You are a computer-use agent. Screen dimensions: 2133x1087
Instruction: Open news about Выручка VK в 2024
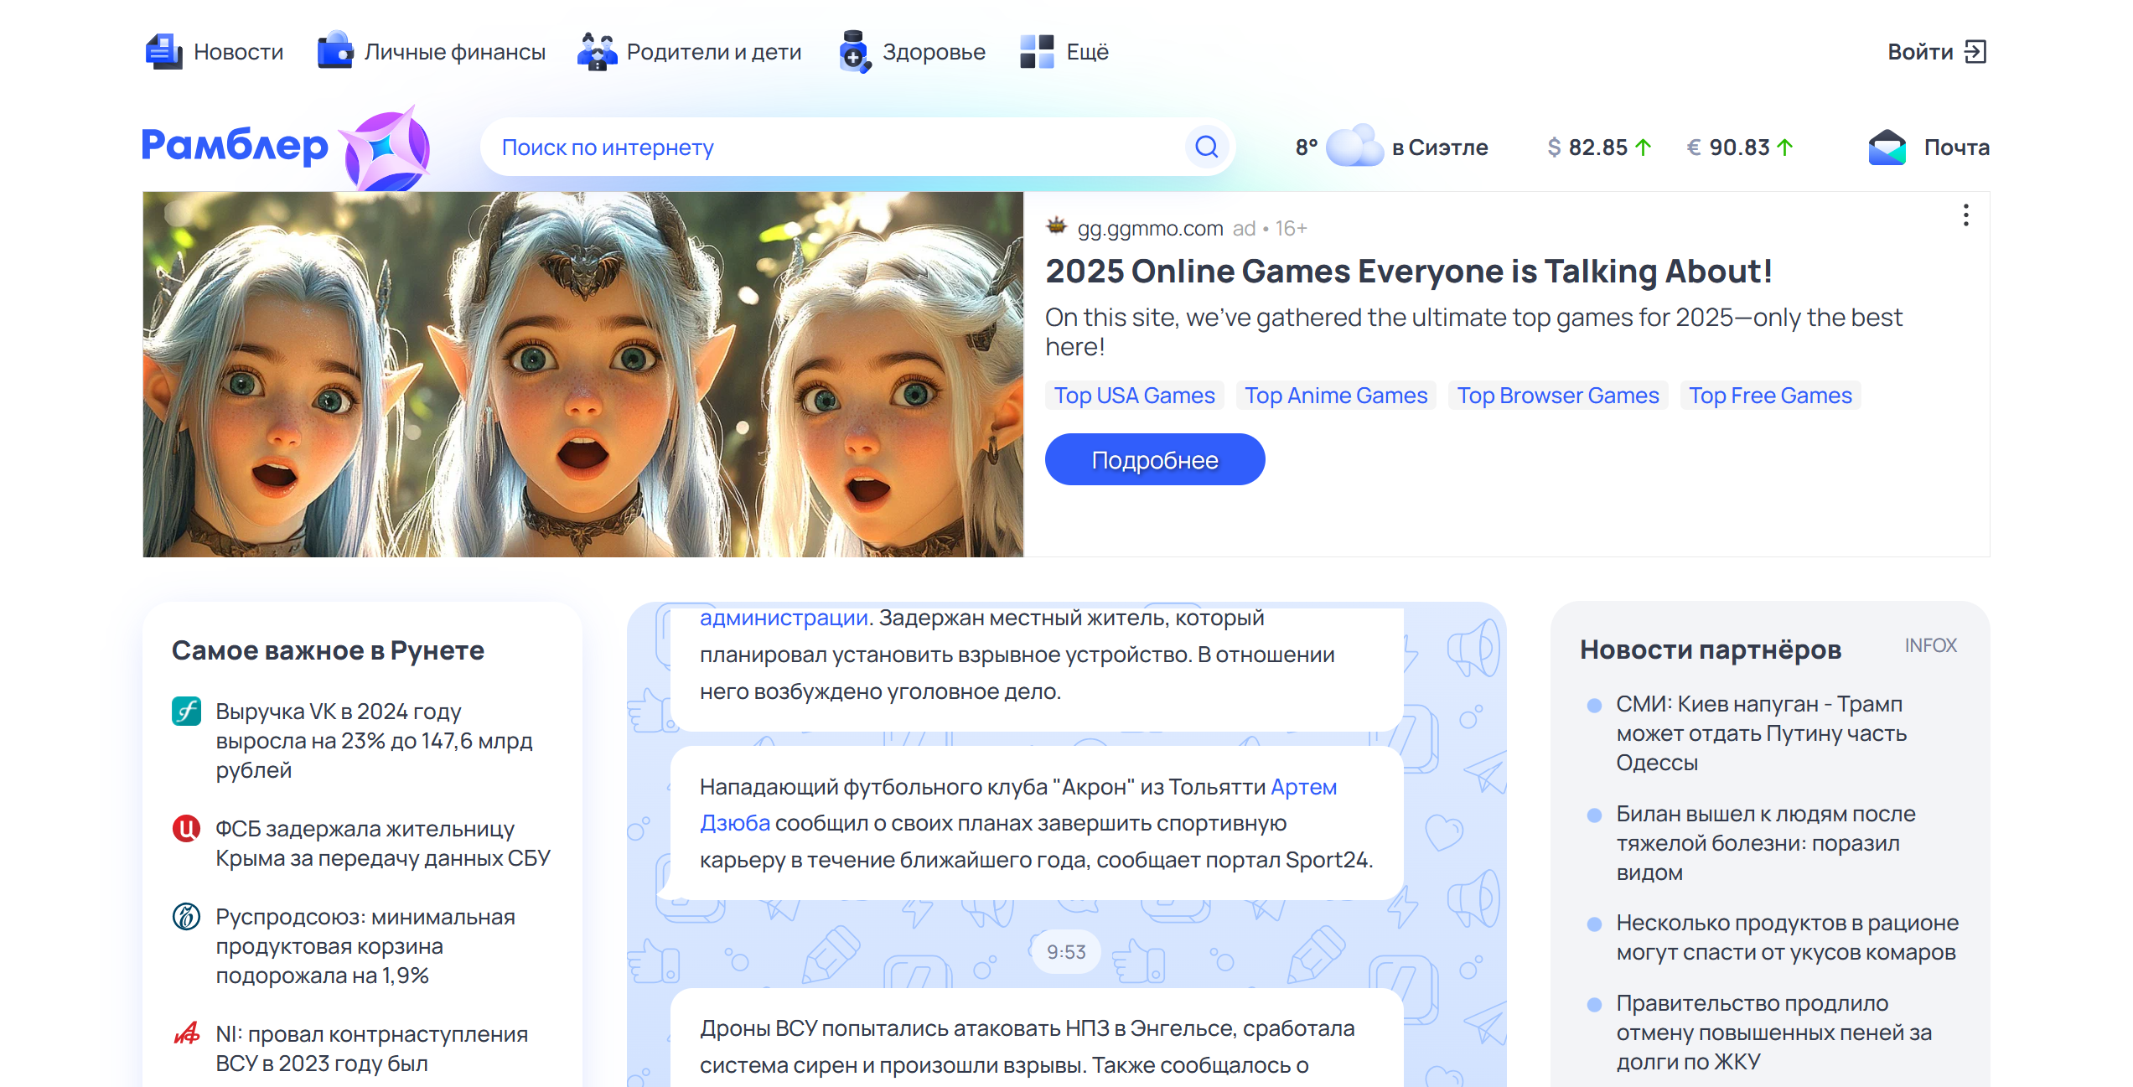coord(375,741)
